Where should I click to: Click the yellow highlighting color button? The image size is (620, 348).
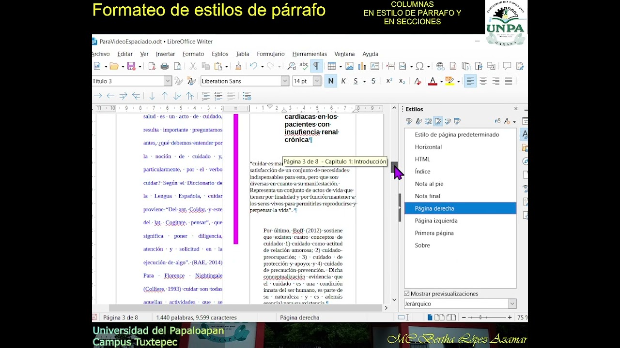point(449,81)
